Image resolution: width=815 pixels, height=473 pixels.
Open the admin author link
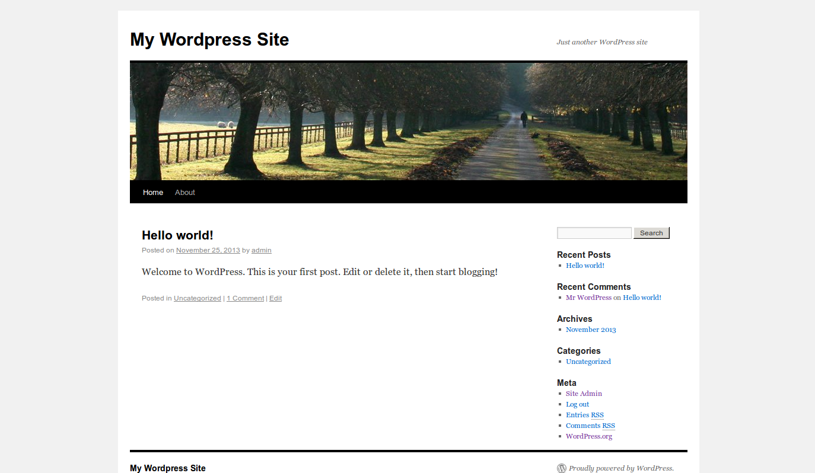[261, 250]
